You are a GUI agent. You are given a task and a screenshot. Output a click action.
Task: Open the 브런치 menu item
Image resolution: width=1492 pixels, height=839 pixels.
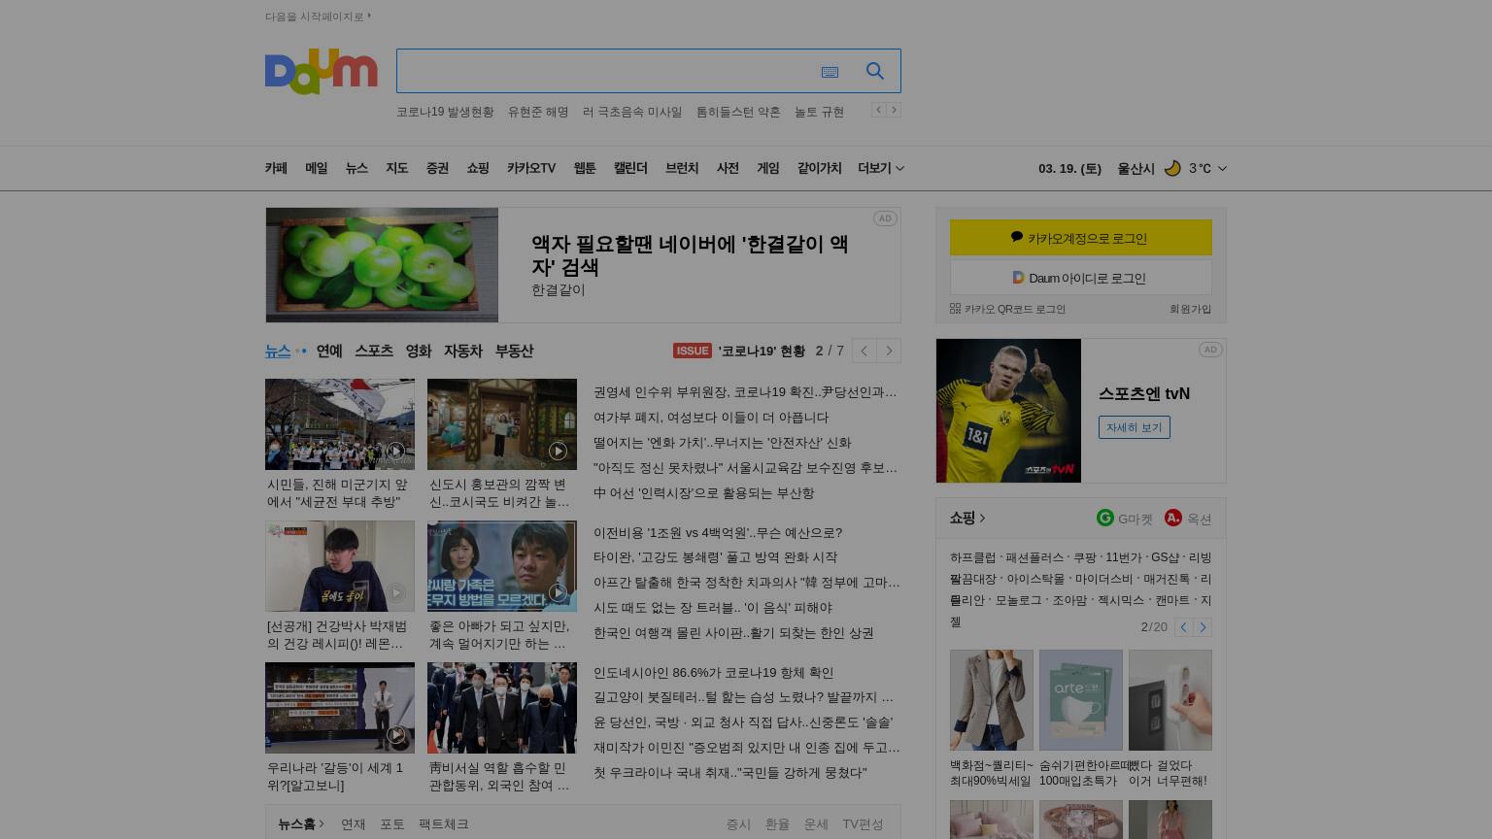[x=682, y=168]
